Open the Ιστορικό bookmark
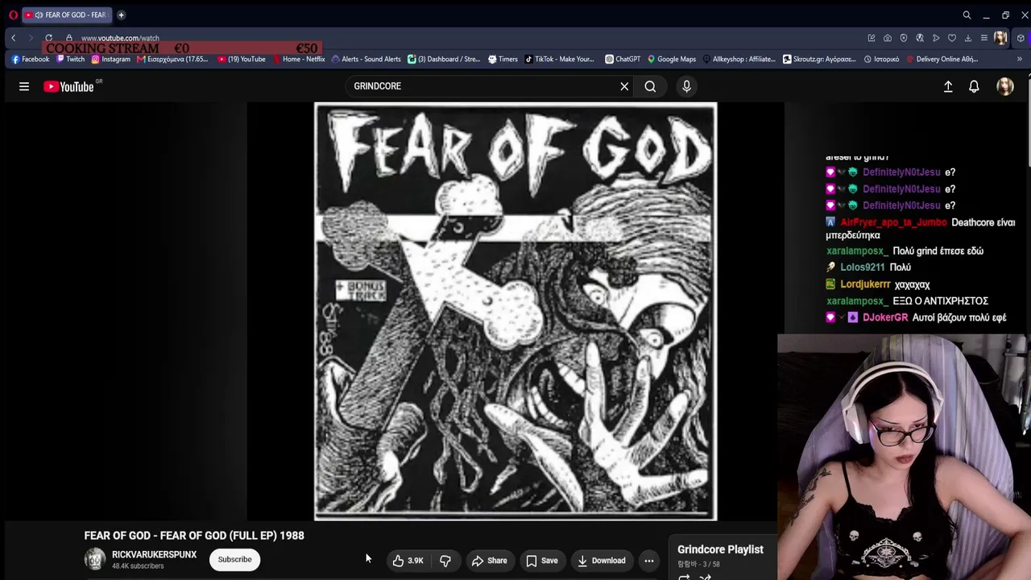 [881, 59]
